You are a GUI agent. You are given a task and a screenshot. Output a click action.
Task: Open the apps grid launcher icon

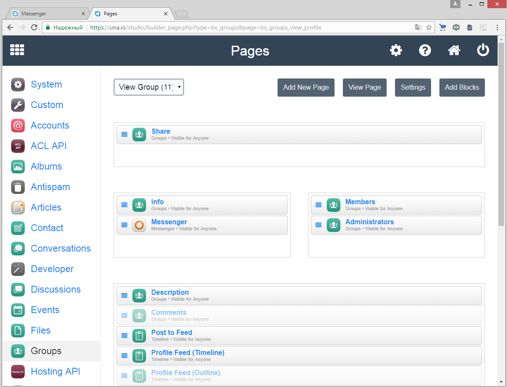pos(17,50)
